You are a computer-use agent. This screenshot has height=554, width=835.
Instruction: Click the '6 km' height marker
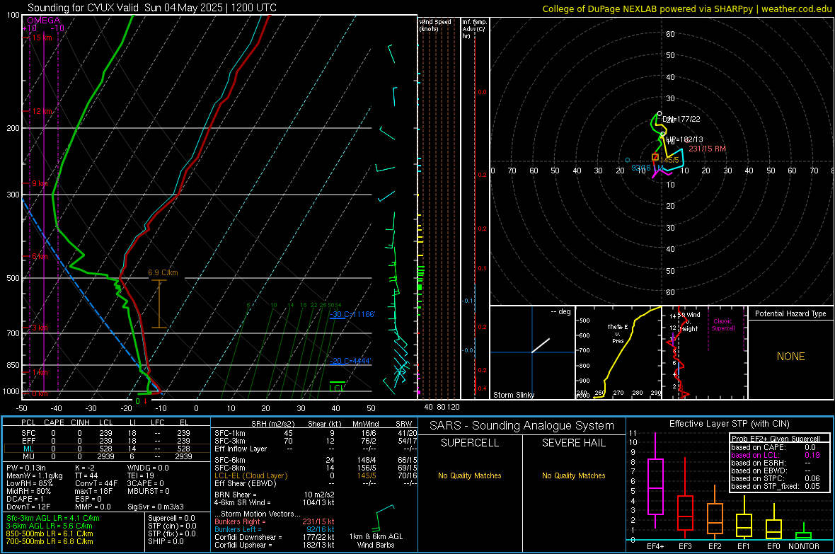39,256
